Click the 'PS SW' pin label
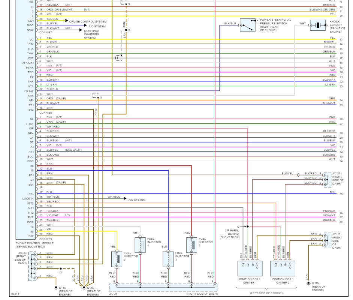This screenshot has height=300, width=353. tap(29, 91)
